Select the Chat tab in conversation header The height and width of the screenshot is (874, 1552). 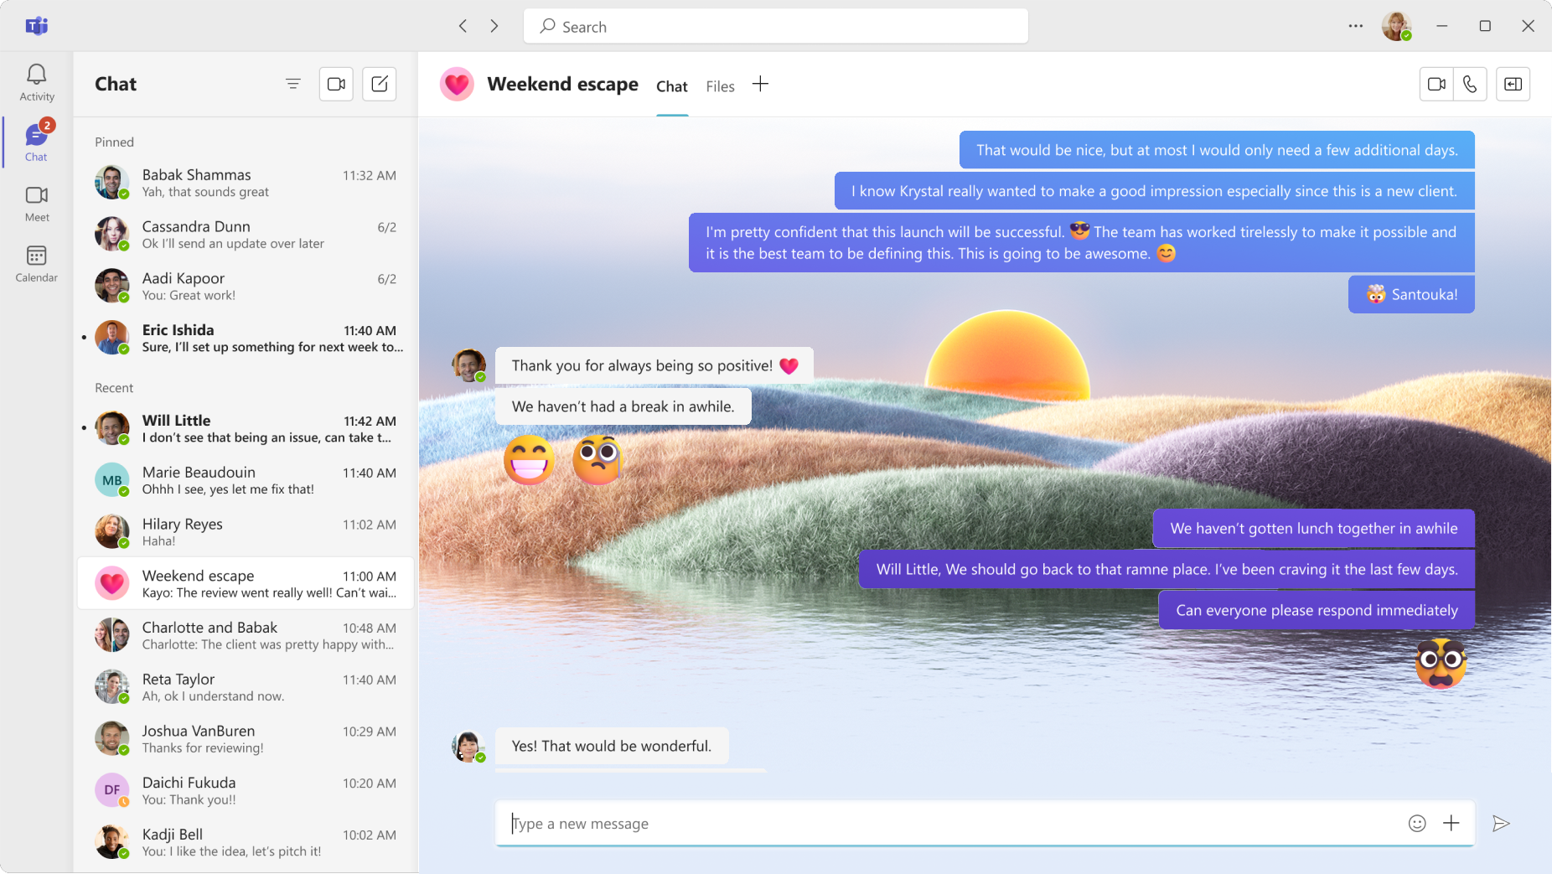tap(671, 86)
